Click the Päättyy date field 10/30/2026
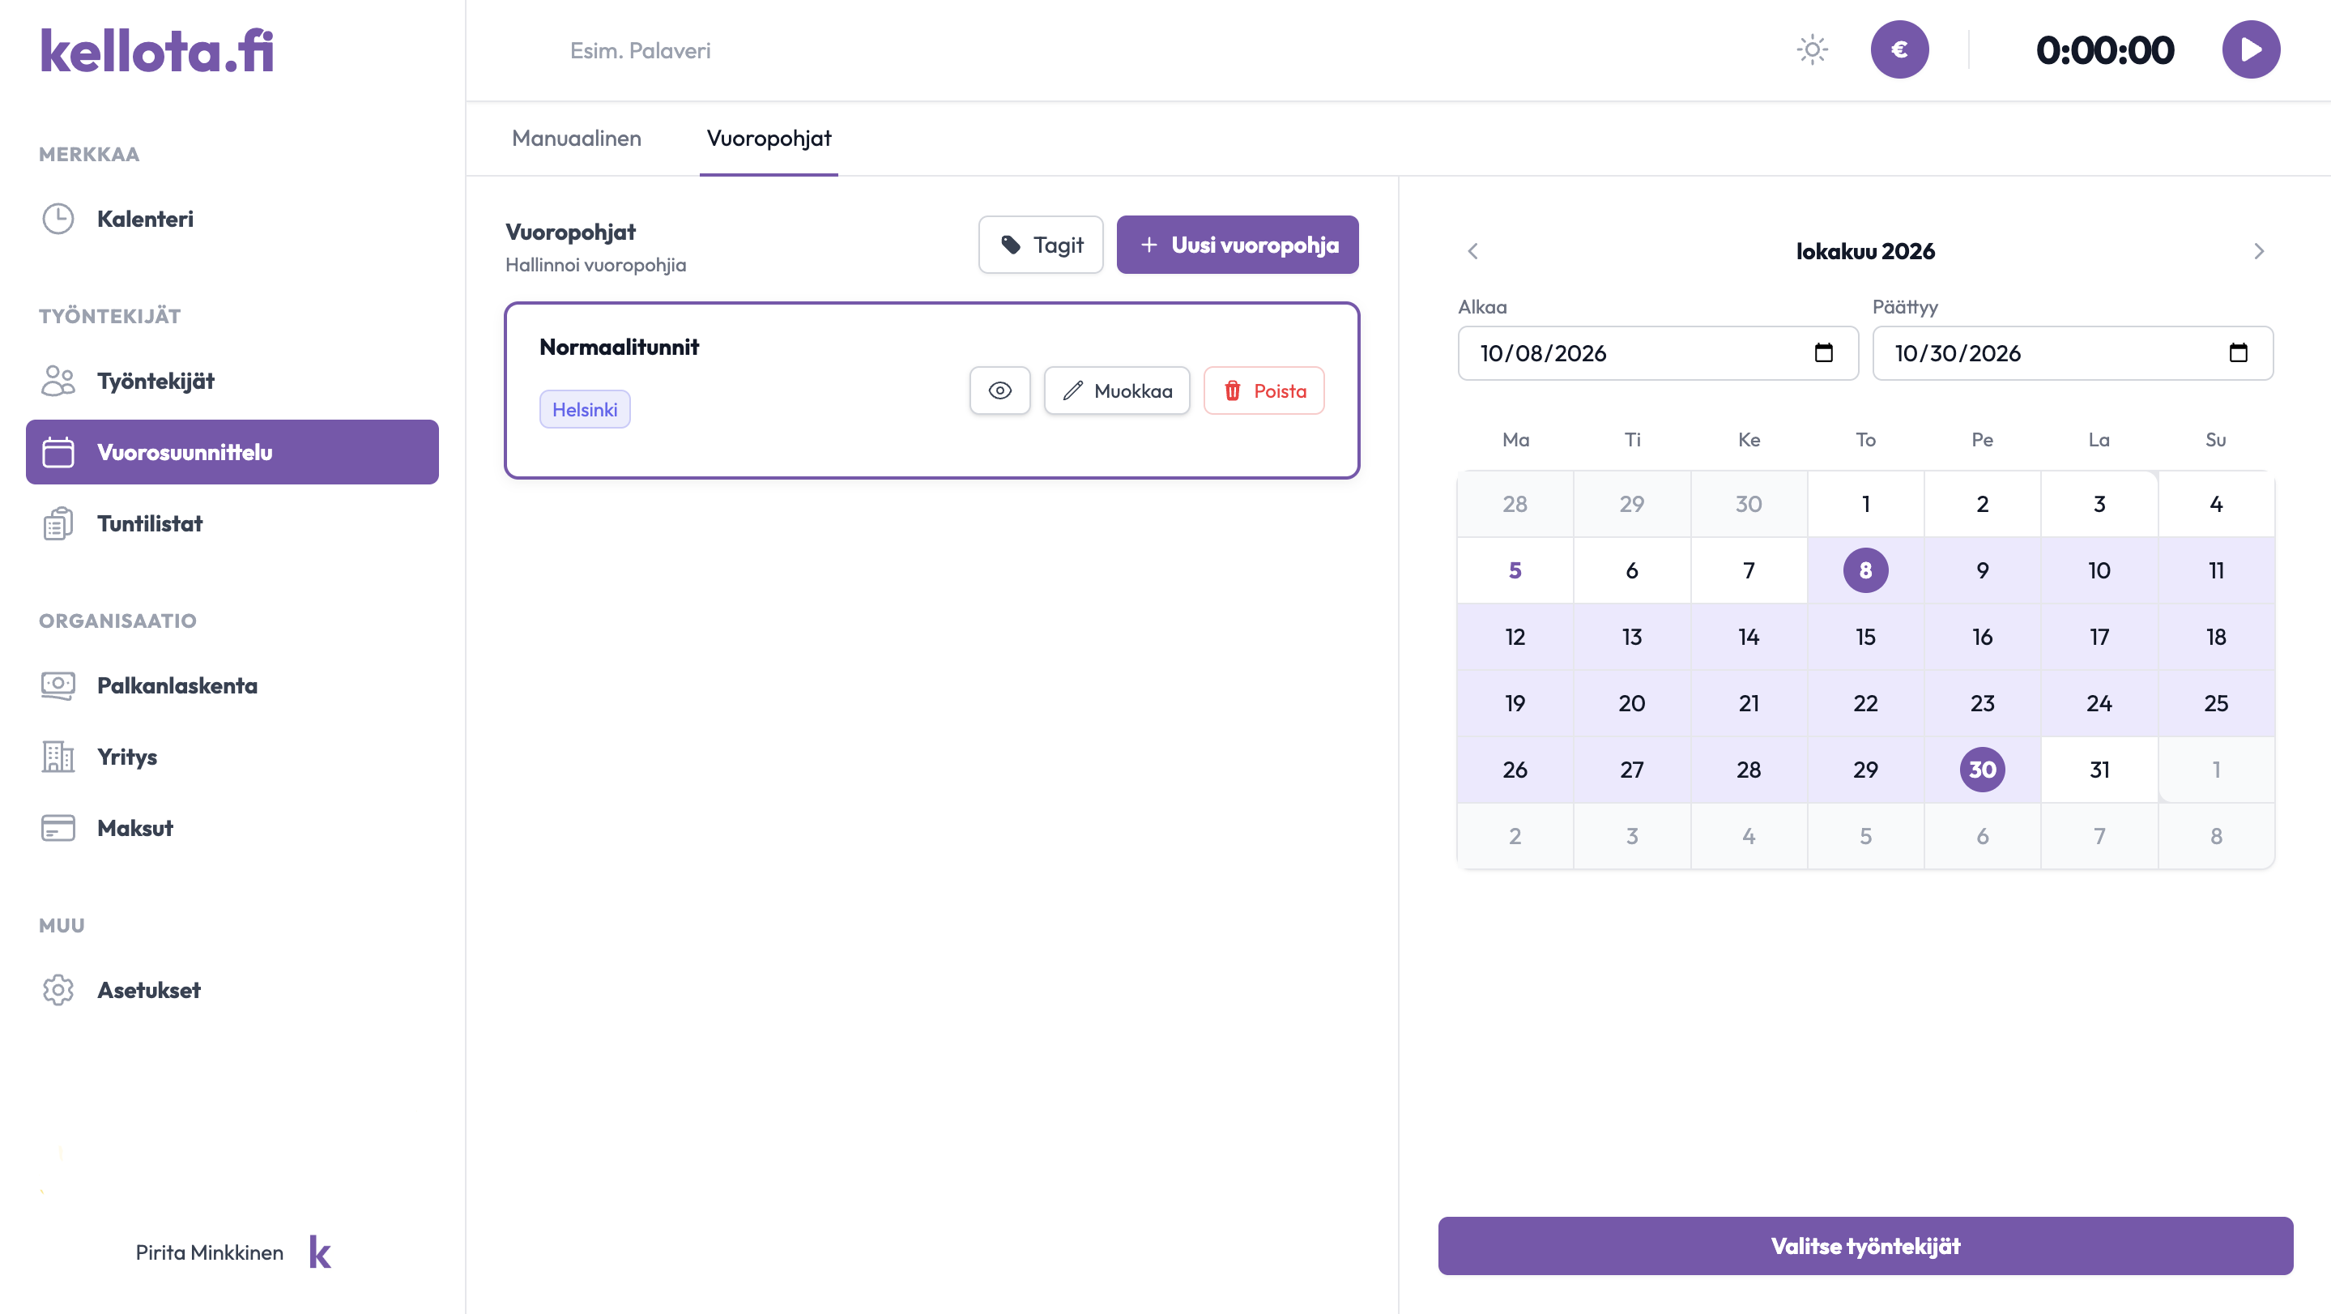 pos(2072,353)
